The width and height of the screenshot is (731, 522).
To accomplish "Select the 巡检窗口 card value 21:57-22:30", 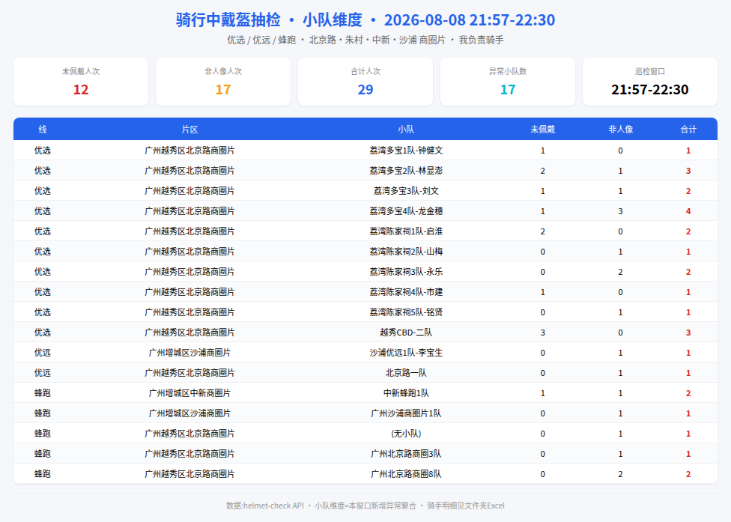I will point(650,89).
